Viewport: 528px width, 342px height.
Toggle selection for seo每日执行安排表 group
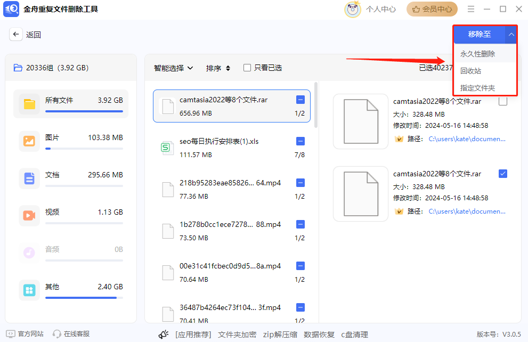(300, 141)
